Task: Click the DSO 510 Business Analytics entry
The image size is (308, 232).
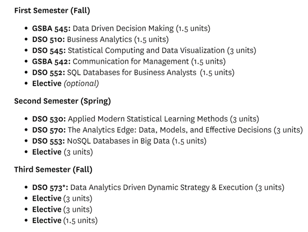Action: [100, 39]
